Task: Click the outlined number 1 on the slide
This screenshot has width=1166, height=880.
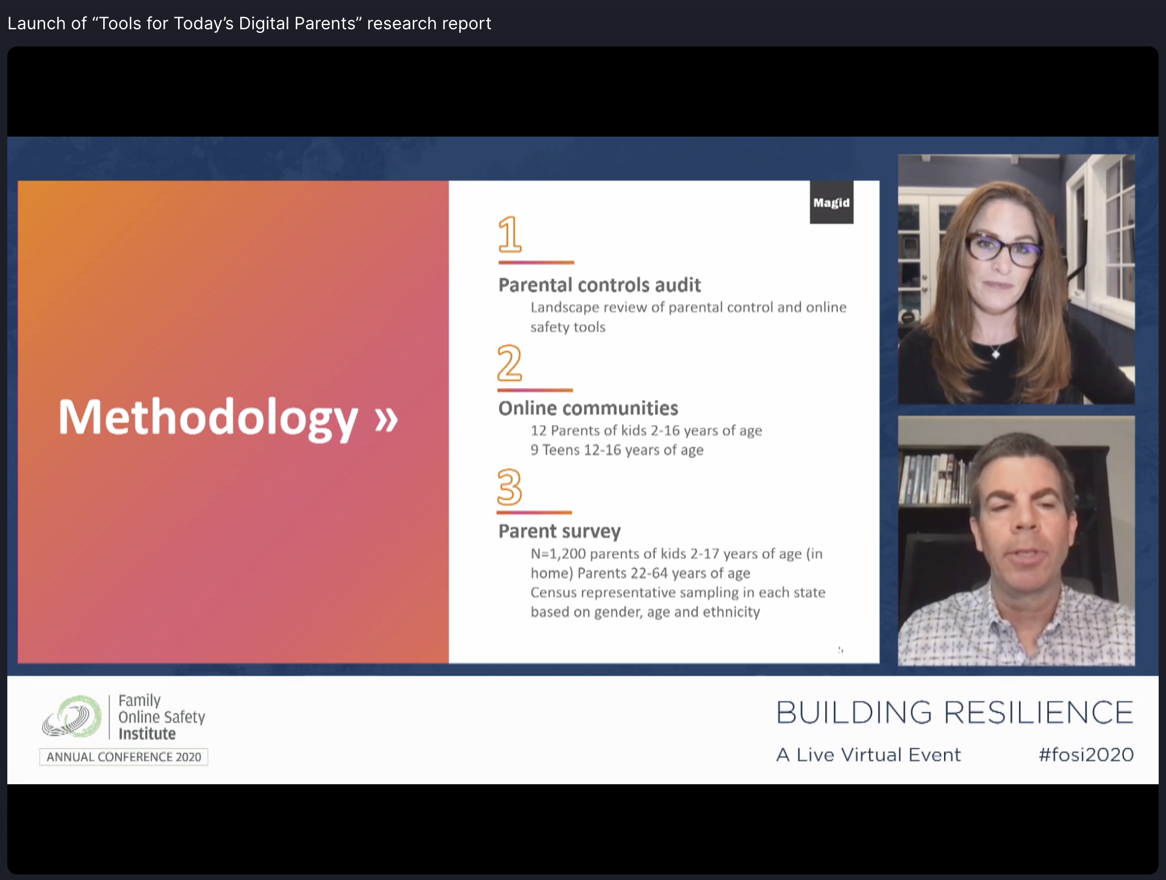Action: tap(510, 234)
